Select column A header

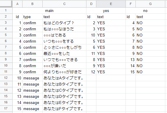point(17,4)
